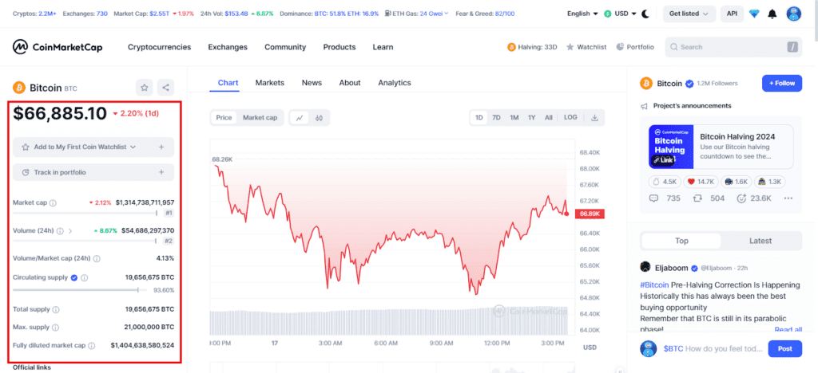Click in the Search field

coord(733,47)
